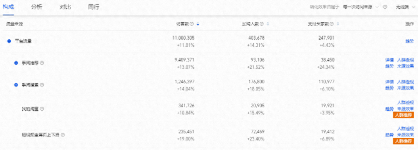Click help icon next to 加购人数
Image resolution: width=418 pixels, height=150 pixels.
point(261,24)
